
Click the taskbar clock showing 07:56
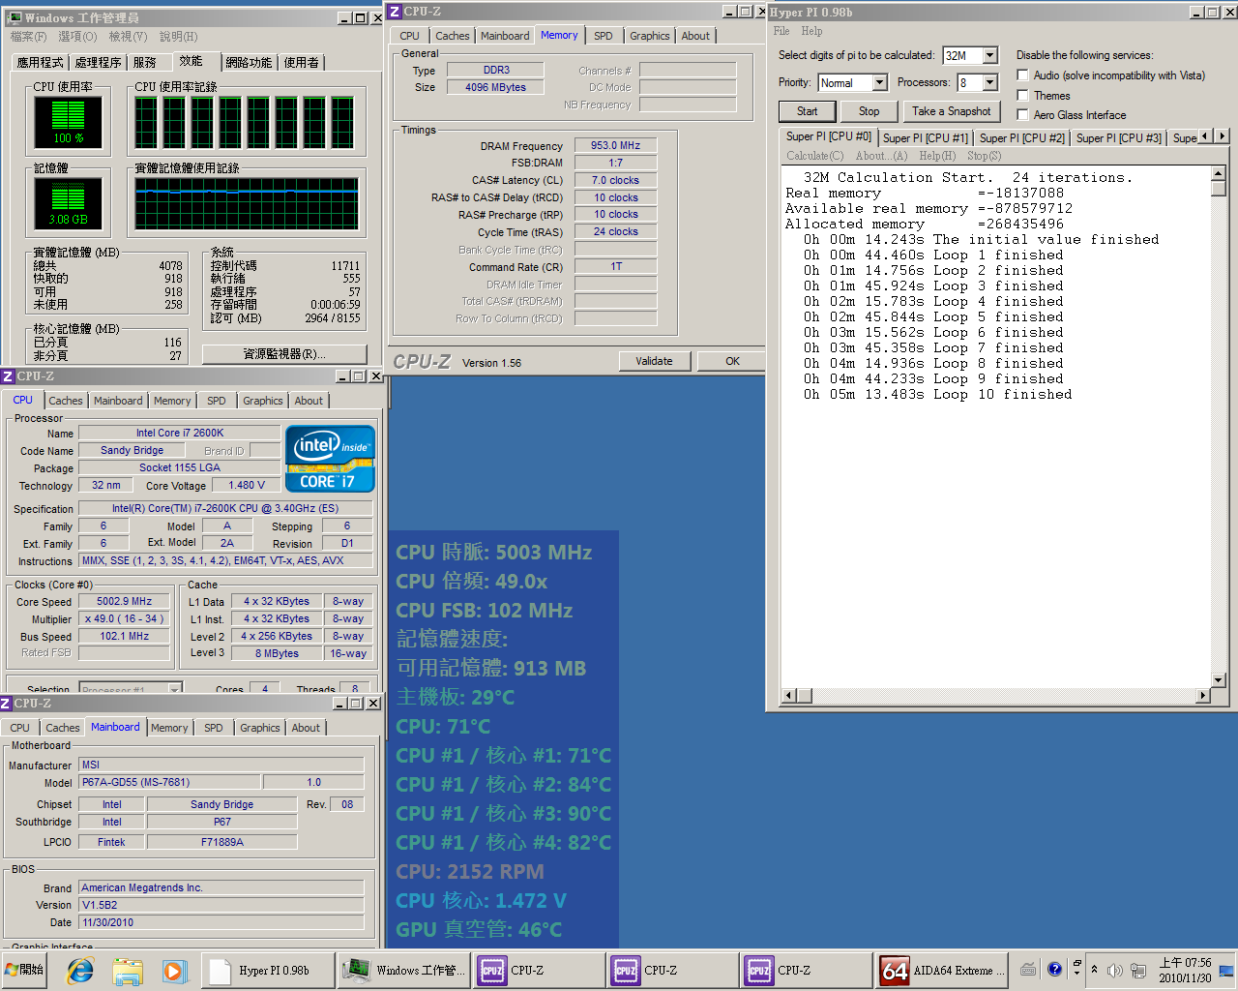coord(1185,970)
